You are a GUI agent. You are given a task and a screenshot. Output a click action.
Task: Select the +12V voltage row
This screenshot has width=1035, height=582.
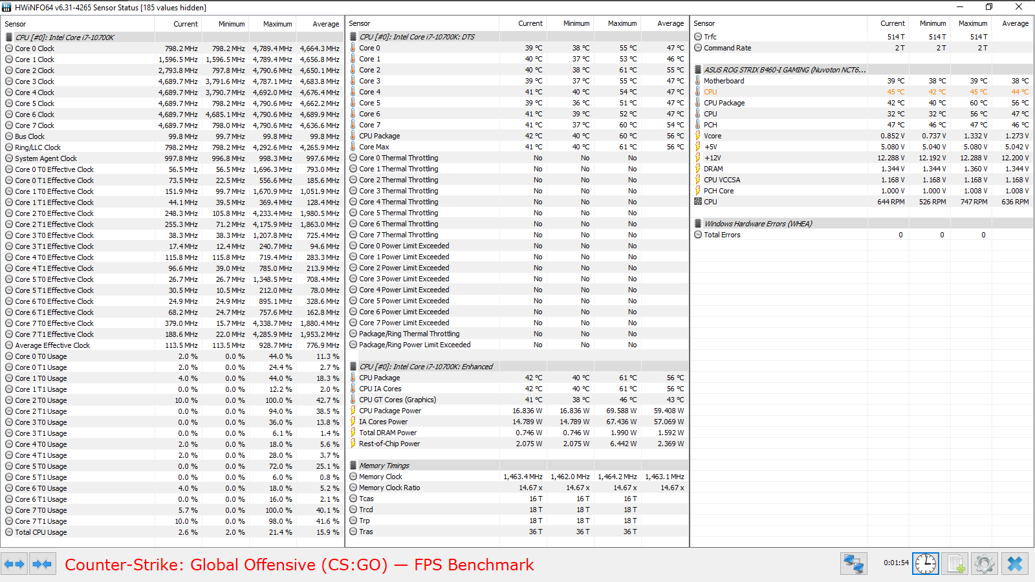coord(862,158)
